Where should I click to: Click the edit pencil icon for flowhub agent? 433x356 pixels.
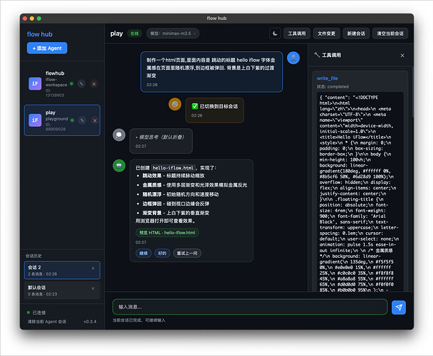coord(82,84)
